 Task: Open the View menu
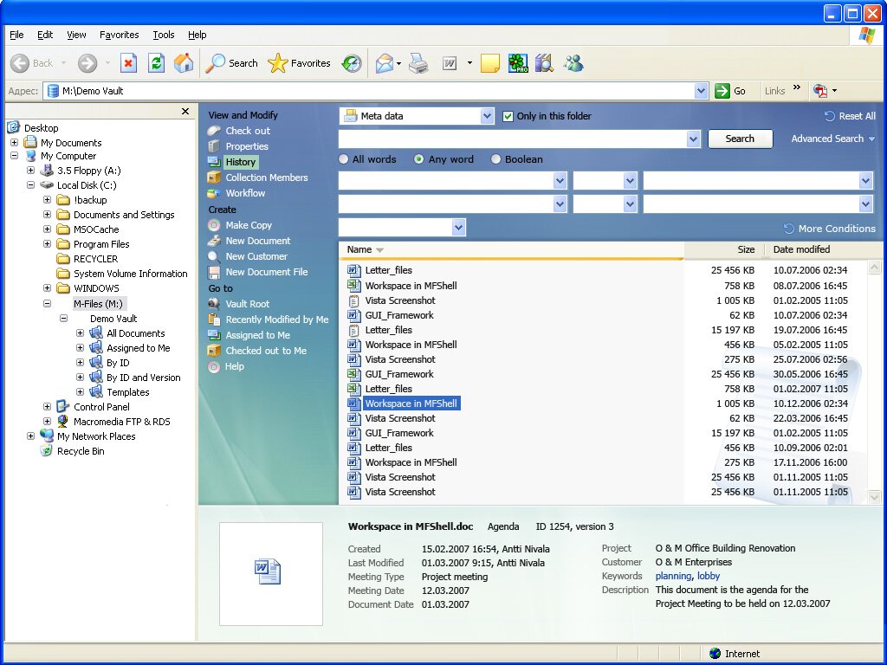[76, 35]
